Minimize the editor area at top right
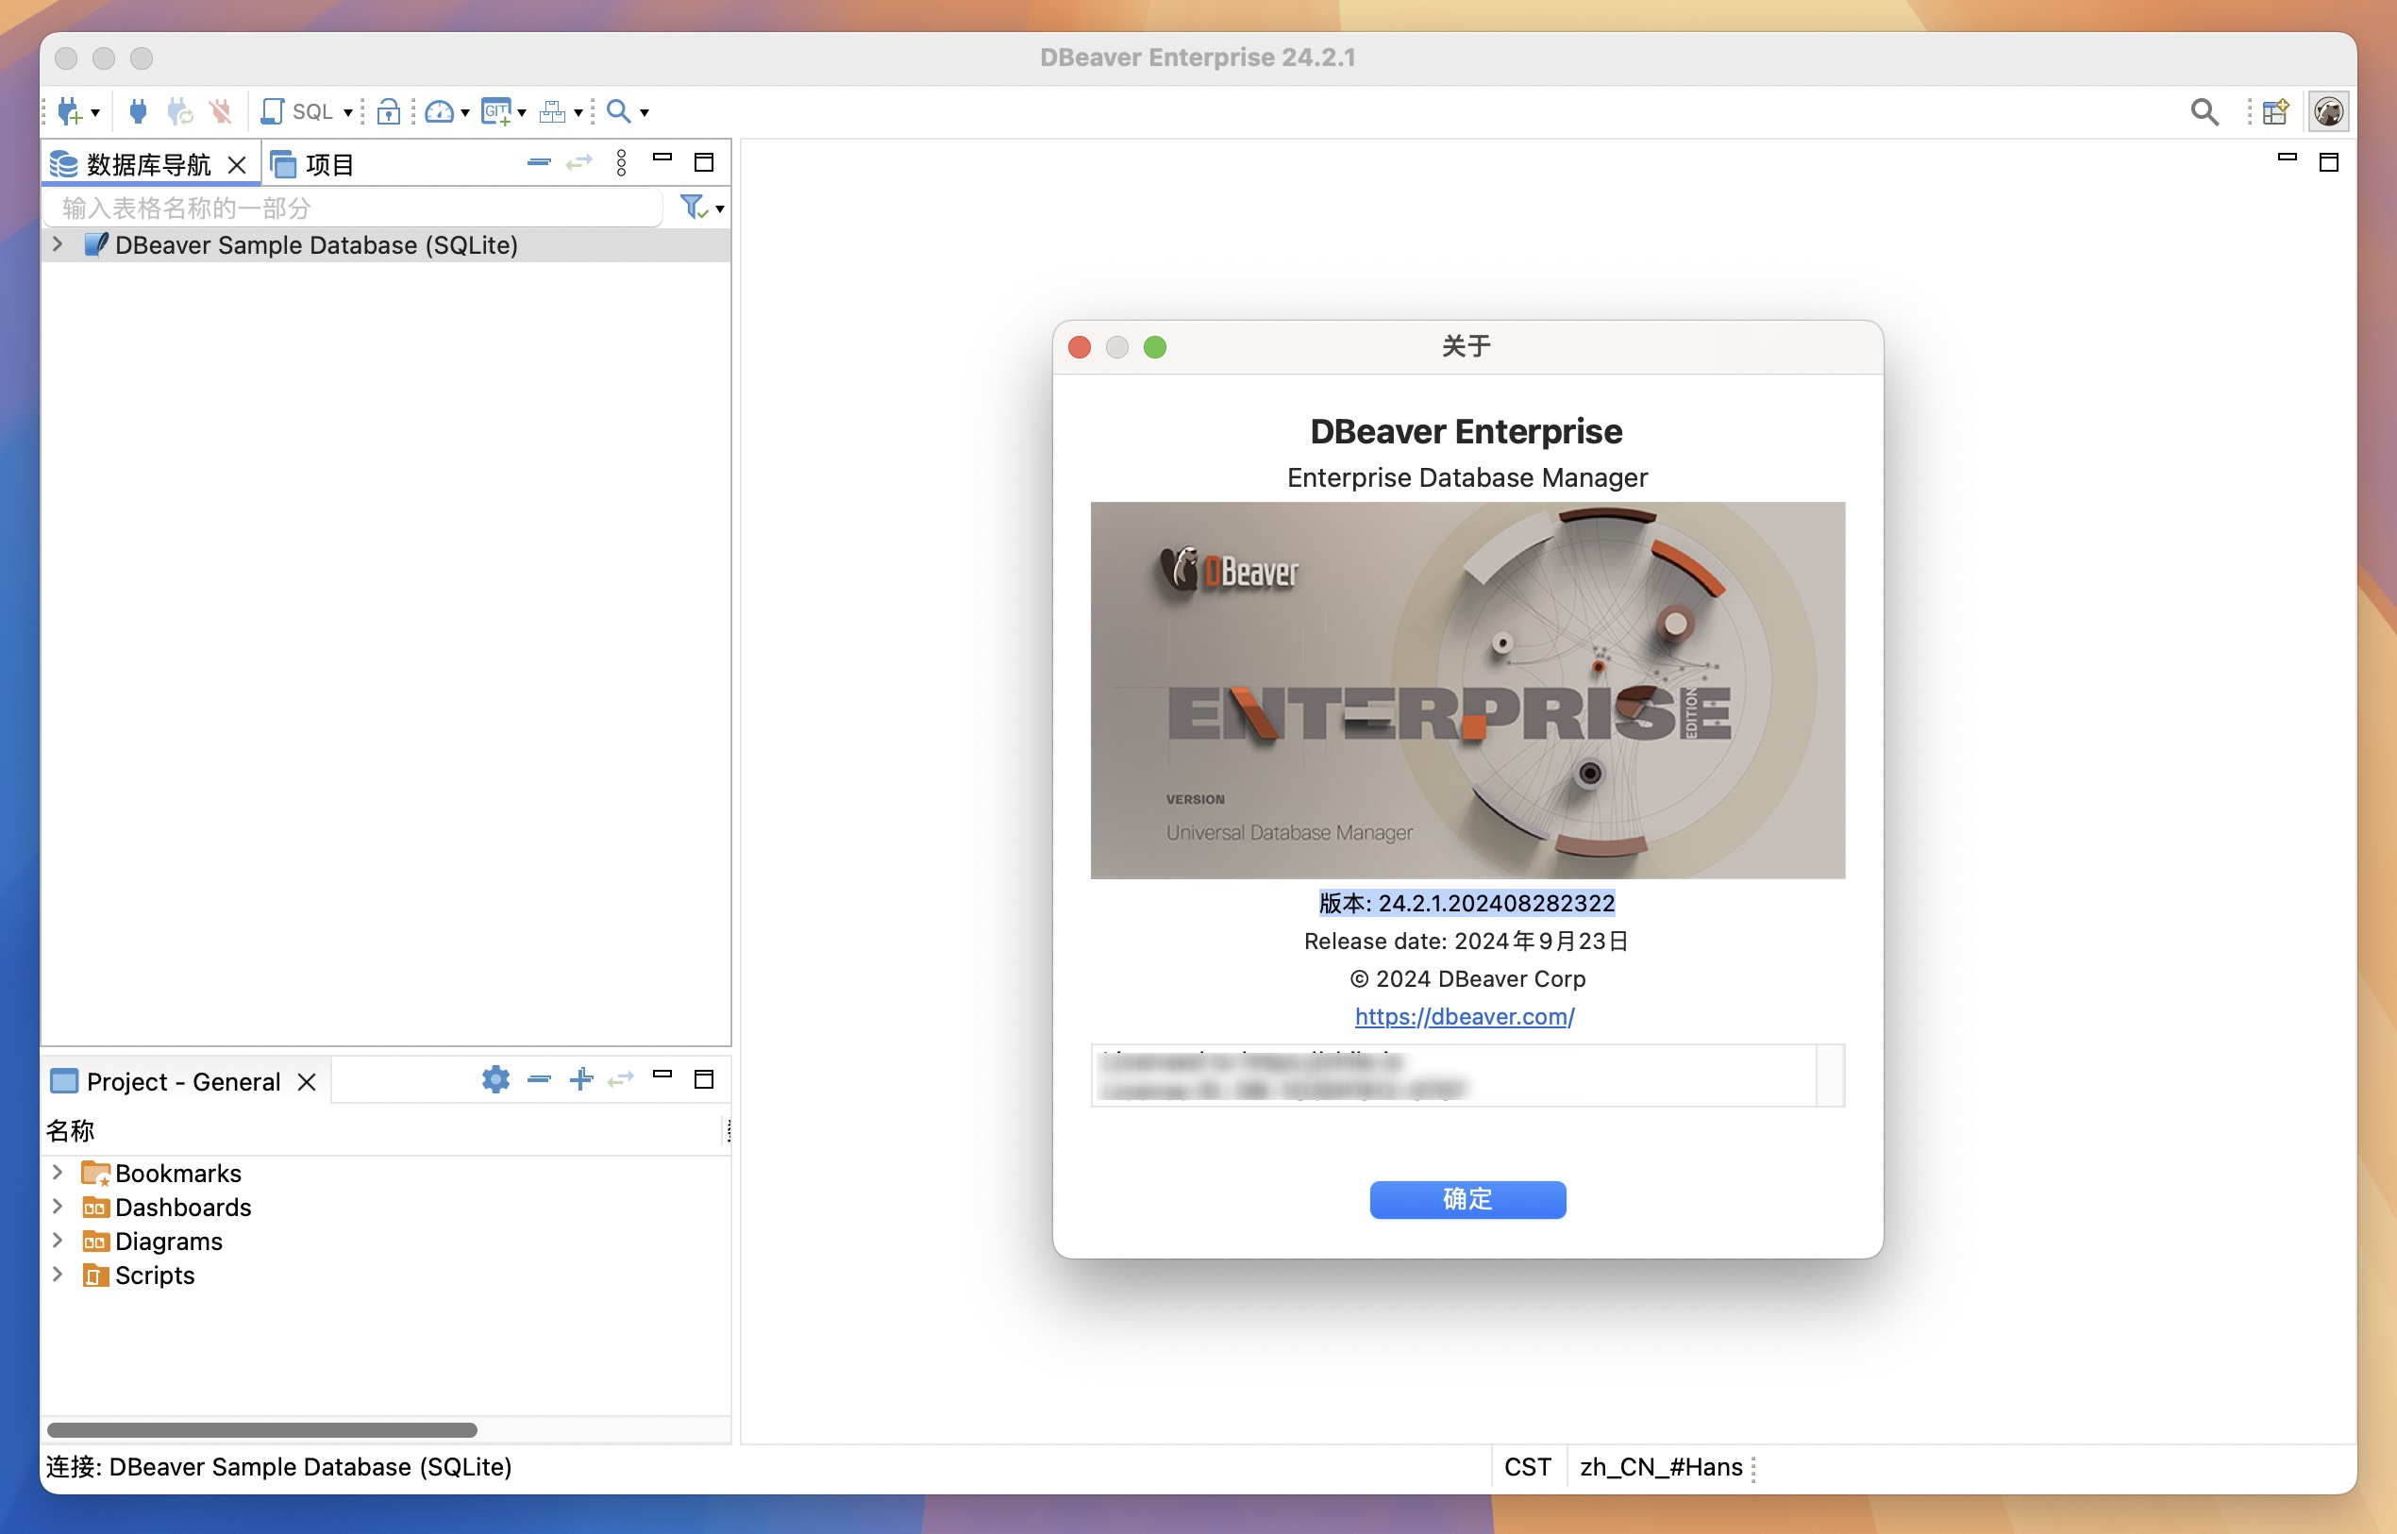This screenshot has width=2397, height=1534. click(x=2288, y=158)
